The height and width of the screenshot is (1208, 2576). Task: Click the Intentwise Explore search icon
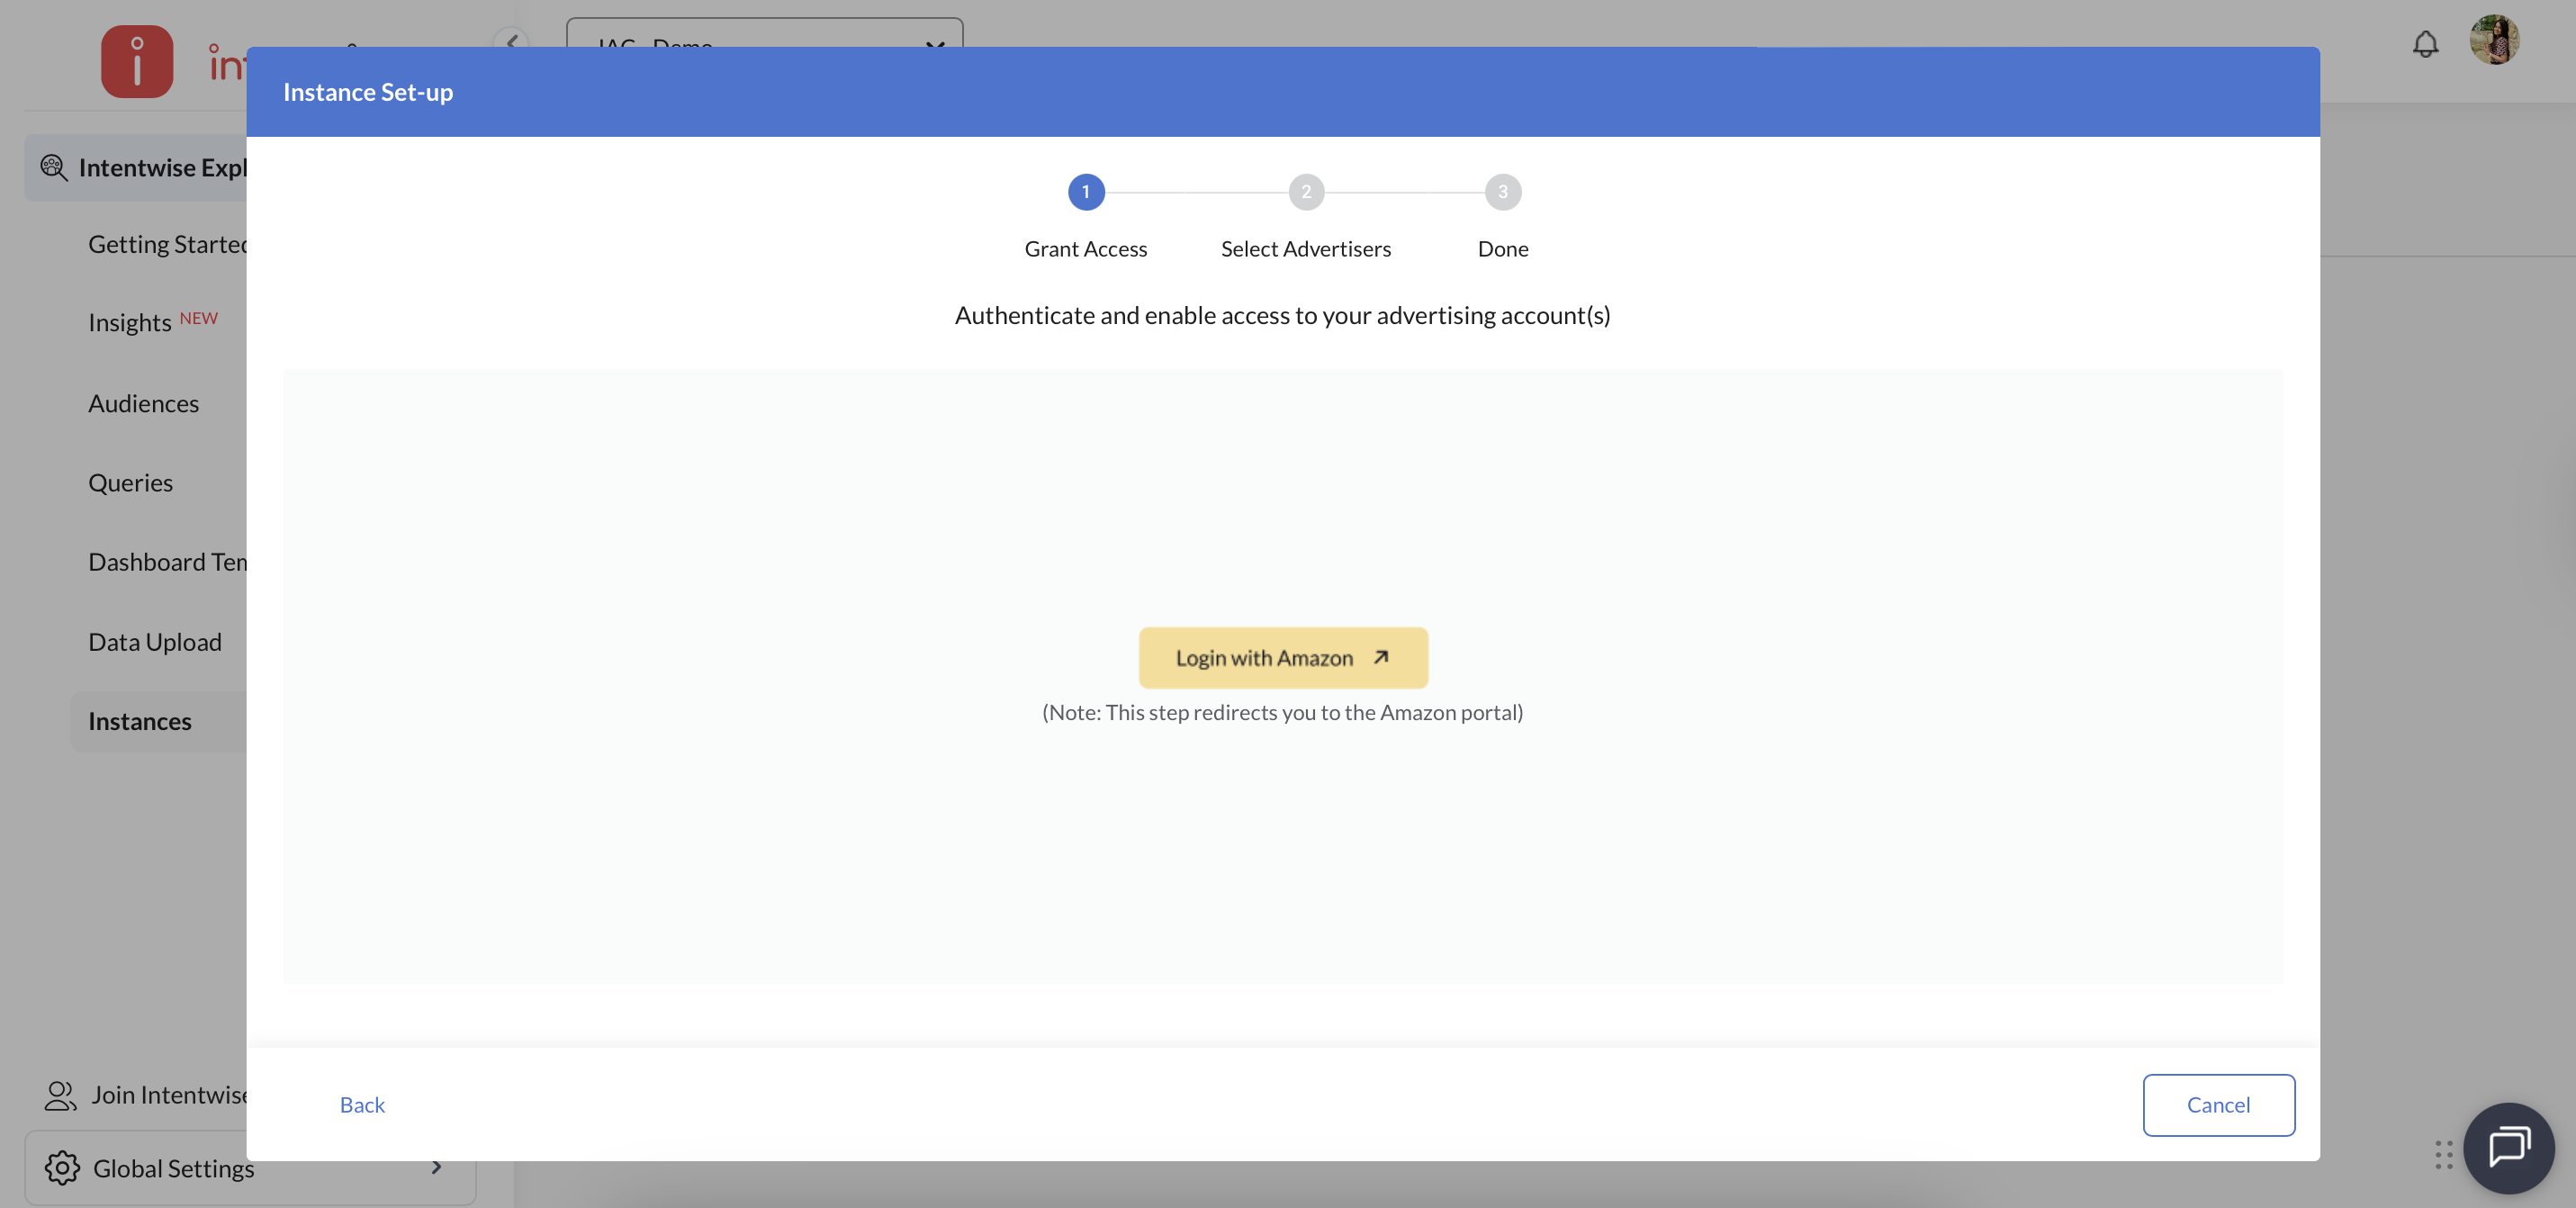53,167
